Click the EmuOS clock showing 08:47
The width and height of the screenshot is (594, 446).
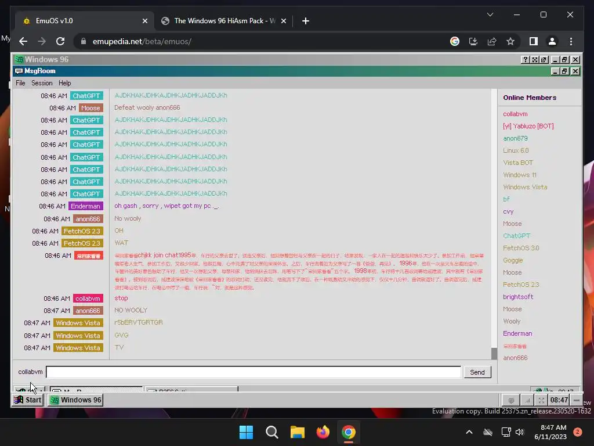click(x=559, y=400)
